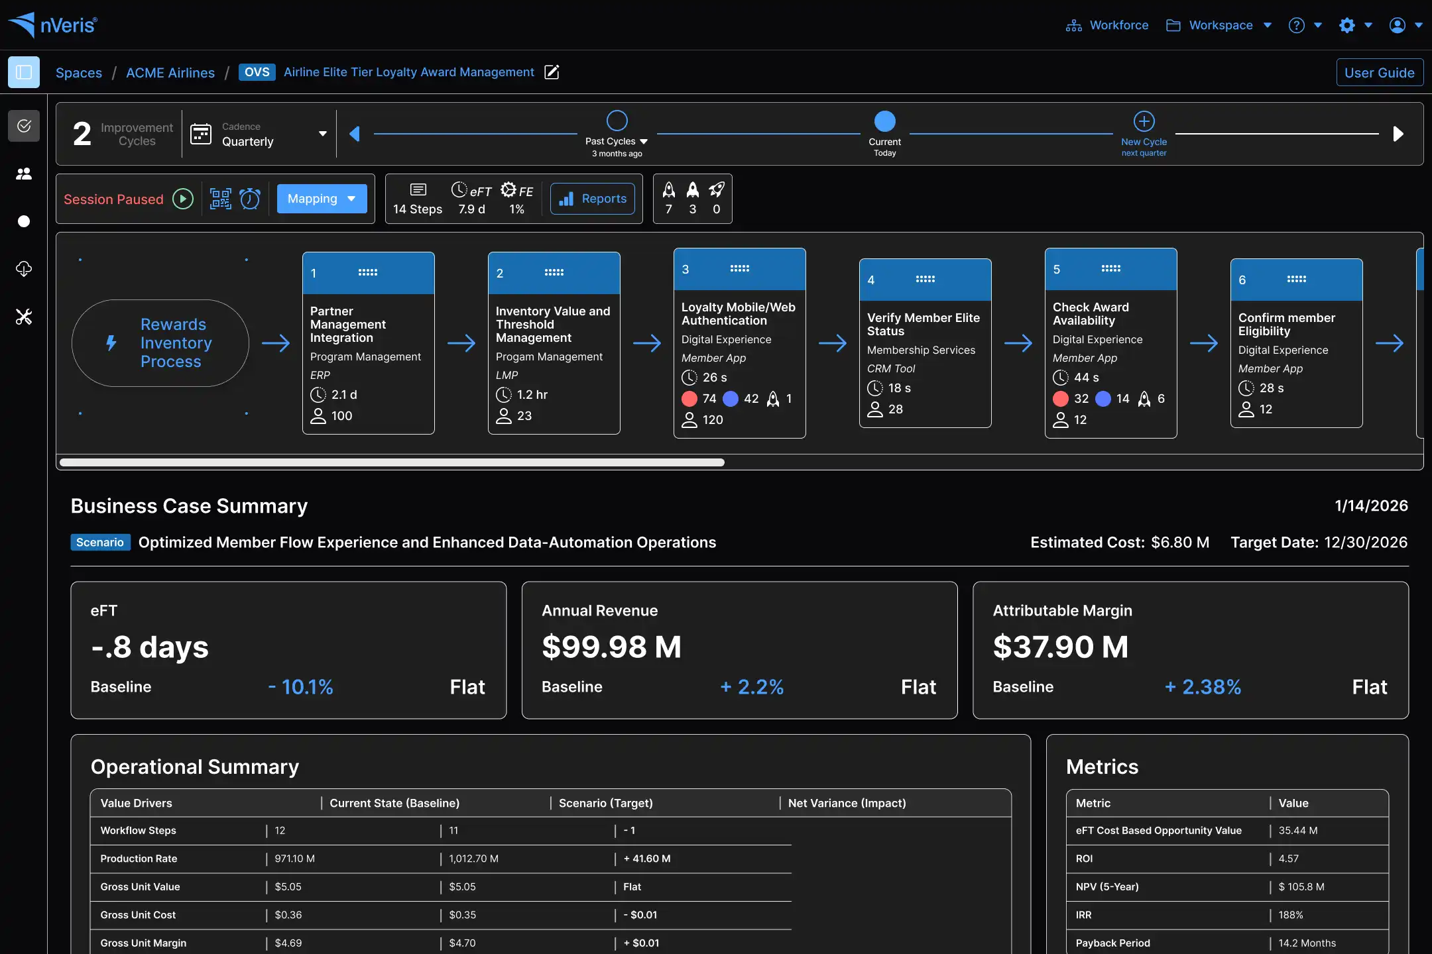Start a New Cycle for next quarter
Viewport: 1432px width, 954px height.
1144,120
